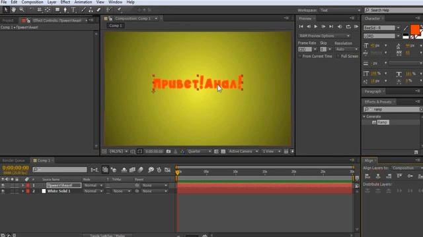Click the Comp Mini-Flowchart icon in timeline

click(x=94, y=170)
